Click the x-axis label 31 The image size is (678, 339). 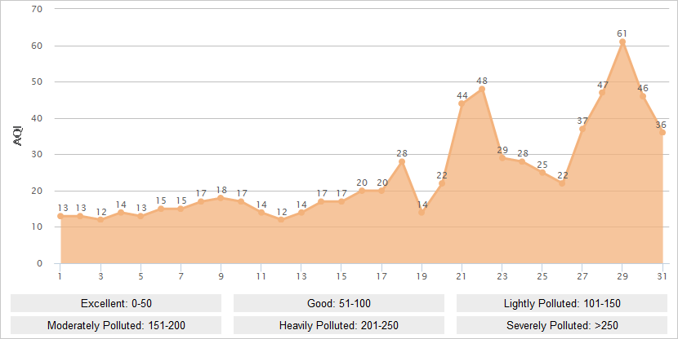[x=662, y=276]
